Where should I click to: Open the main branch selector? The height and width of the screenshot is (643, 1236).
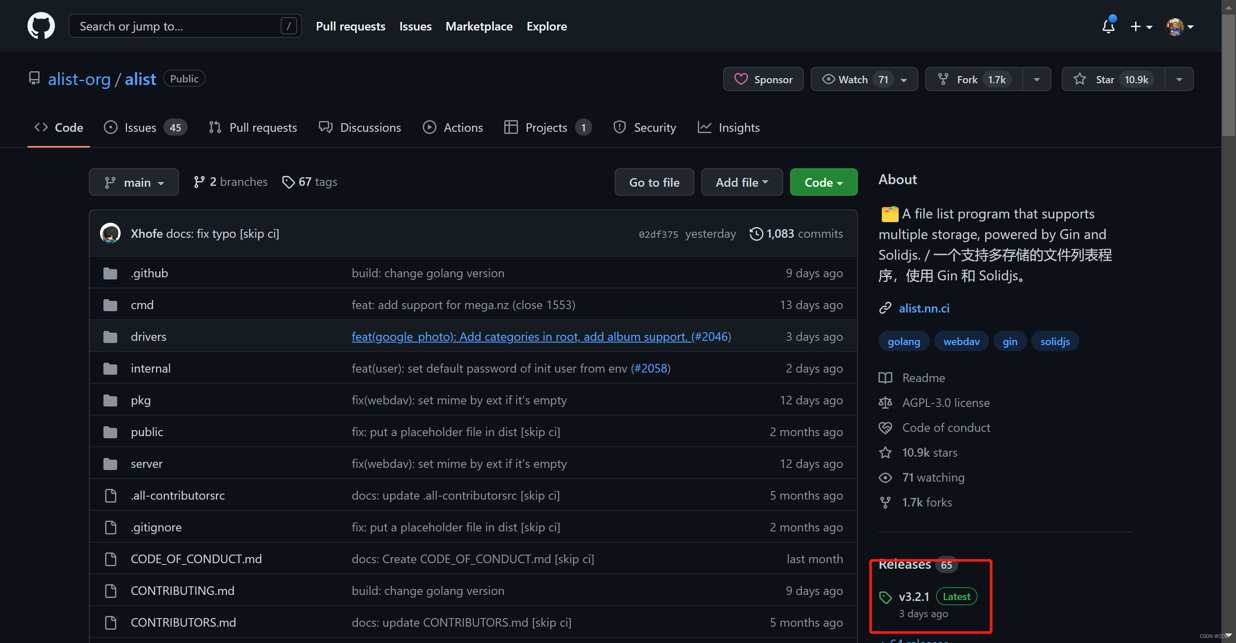point(134,182)
